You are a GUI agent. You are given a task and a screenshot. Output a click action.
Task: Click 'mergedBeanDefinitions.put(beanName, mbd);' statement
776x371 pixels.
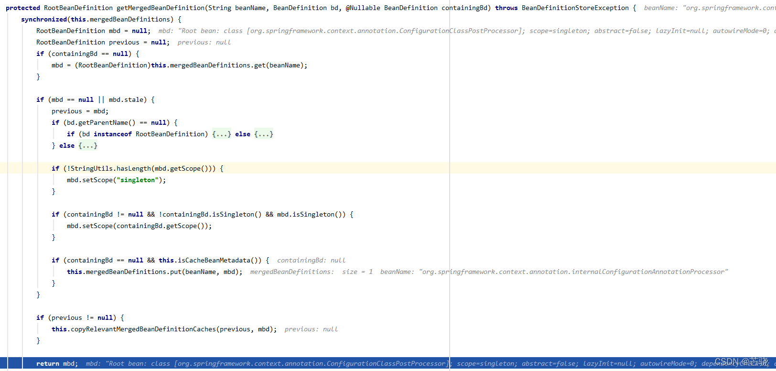(155, 272)
